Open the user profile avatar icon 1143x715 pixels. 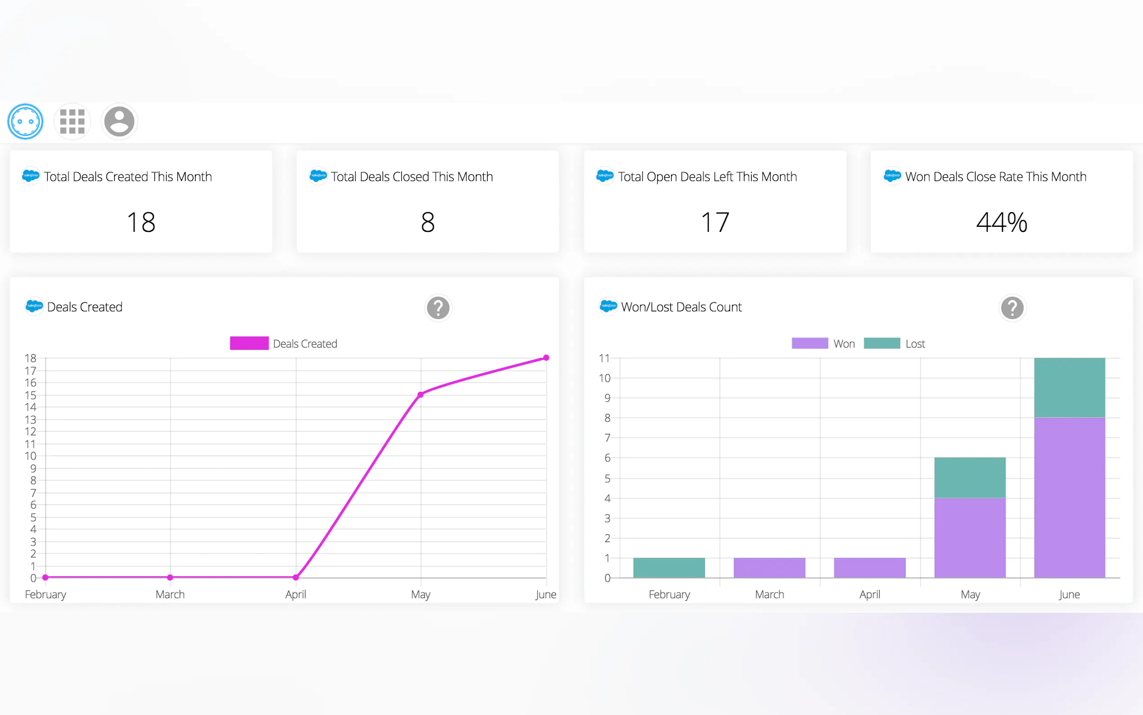click(x=119, y=122)
